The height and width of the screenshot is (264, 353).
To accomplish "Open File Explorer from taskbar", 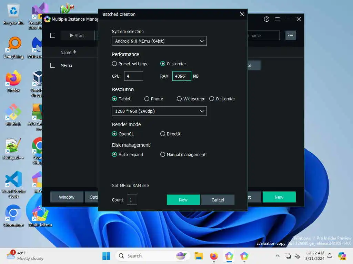I will pos(199,256).
